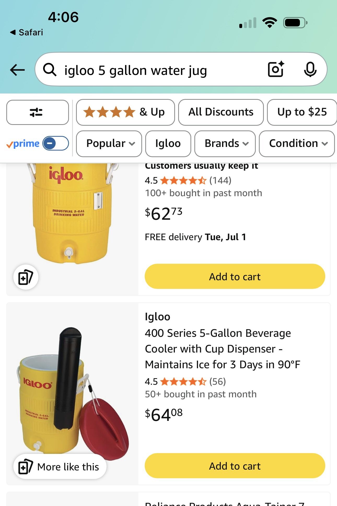This screenshot has width=337, height=506.
Task: Tap More like this button
Action: [60, 467]
